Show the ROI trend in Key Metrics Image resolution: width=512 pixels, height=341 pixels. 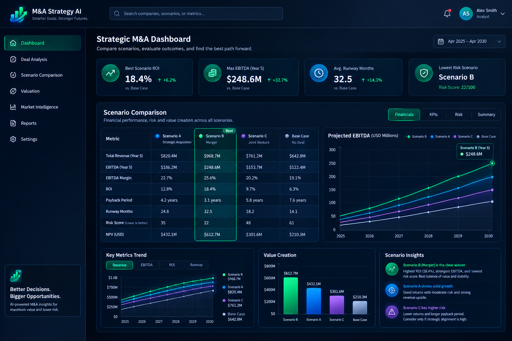pyautogui.click(x=172, y=265)
